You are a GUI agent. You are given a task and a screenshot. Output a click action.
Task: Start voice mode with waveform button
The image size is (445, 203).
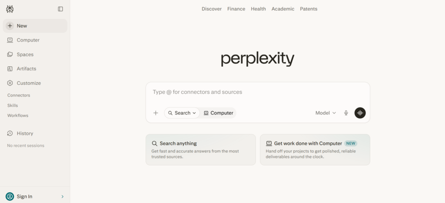360,113
